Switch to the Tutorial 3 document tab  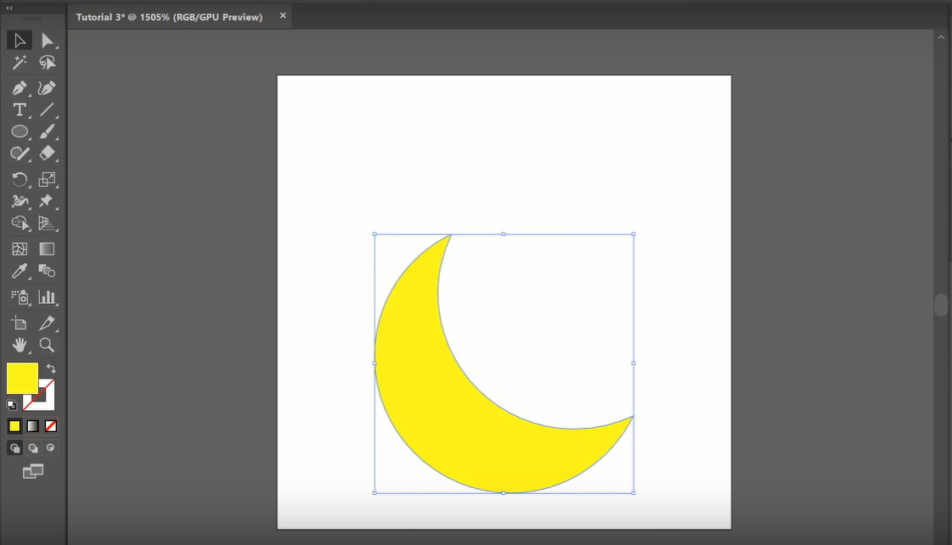click(x=169, y=16)
